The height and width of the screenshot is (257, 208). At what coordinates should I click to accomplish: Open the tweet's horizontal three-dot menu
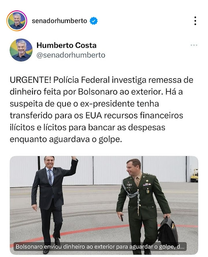194,45
